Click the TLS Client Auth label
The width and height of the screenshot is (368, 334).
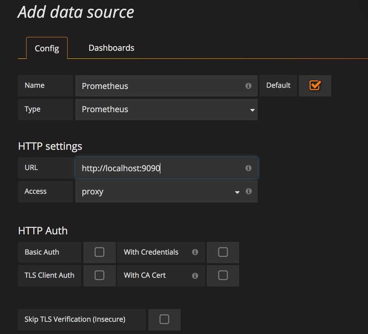pyautogui.click(x=49, y=275)
